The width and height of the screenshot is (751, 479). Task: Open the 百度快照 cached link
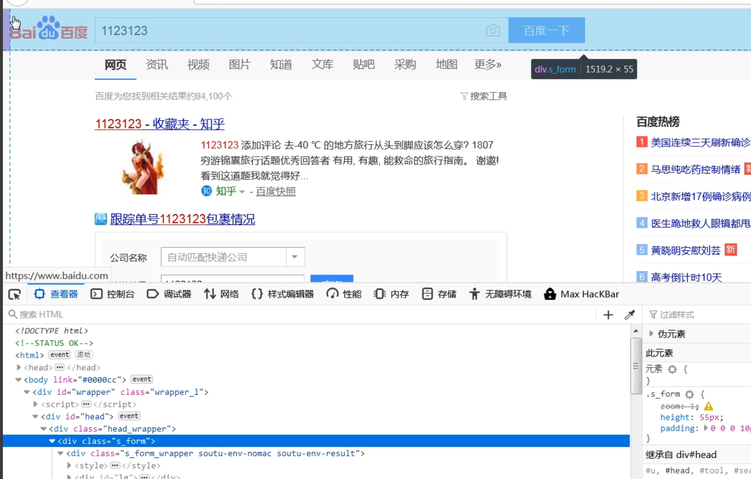(275, 192)
